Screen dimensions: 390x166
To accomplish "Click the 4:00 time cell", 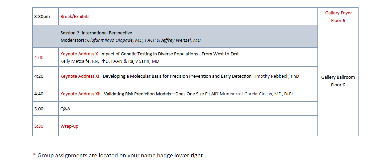I will pos(39,58).
